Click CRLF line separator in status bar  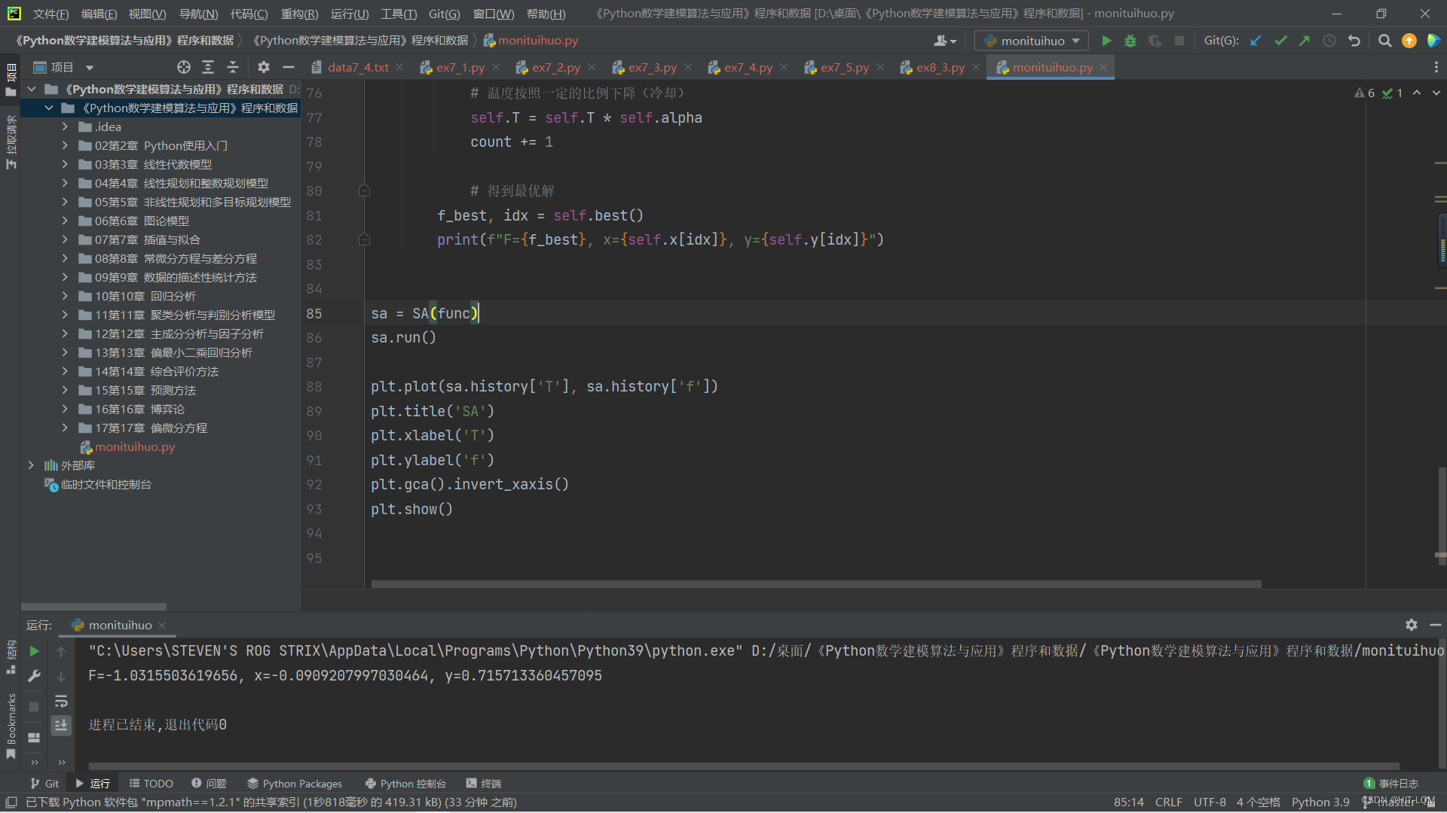pos(1168,802)
